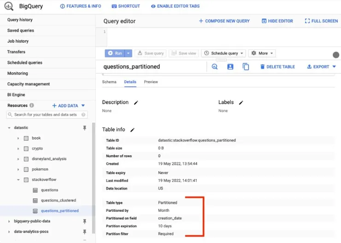Run the query

point(115,53)
